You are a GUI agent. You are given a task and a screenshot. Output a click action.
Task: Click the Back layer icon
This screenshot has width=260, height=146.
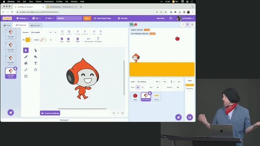pyautogui.click(x=100, y=32)
